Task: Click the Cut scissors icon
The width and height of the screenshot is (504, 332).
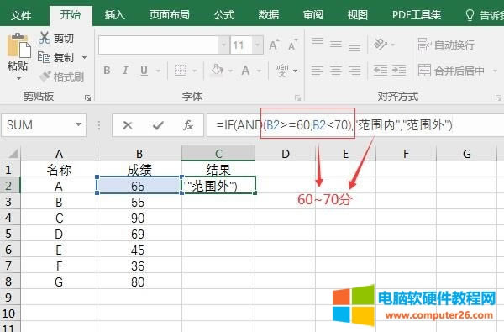Action: pos(44,38)
